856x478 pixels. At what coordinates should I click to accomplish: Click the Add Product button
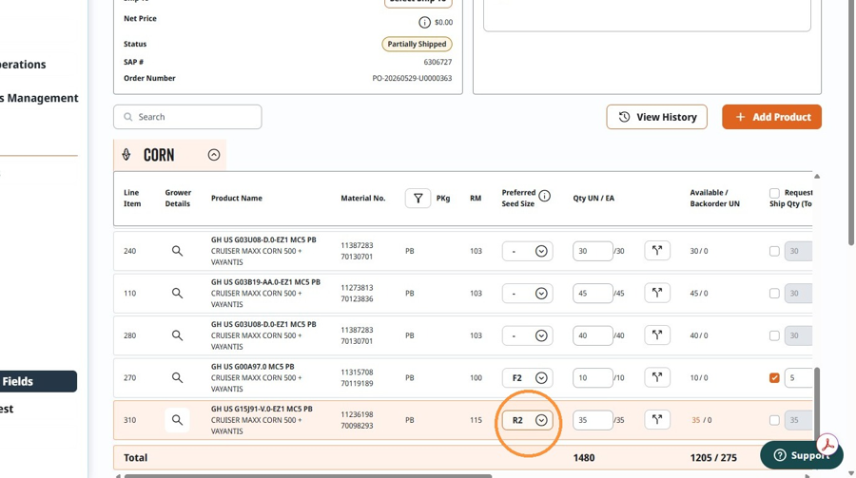pyautogui.click(x=771, y=117)
